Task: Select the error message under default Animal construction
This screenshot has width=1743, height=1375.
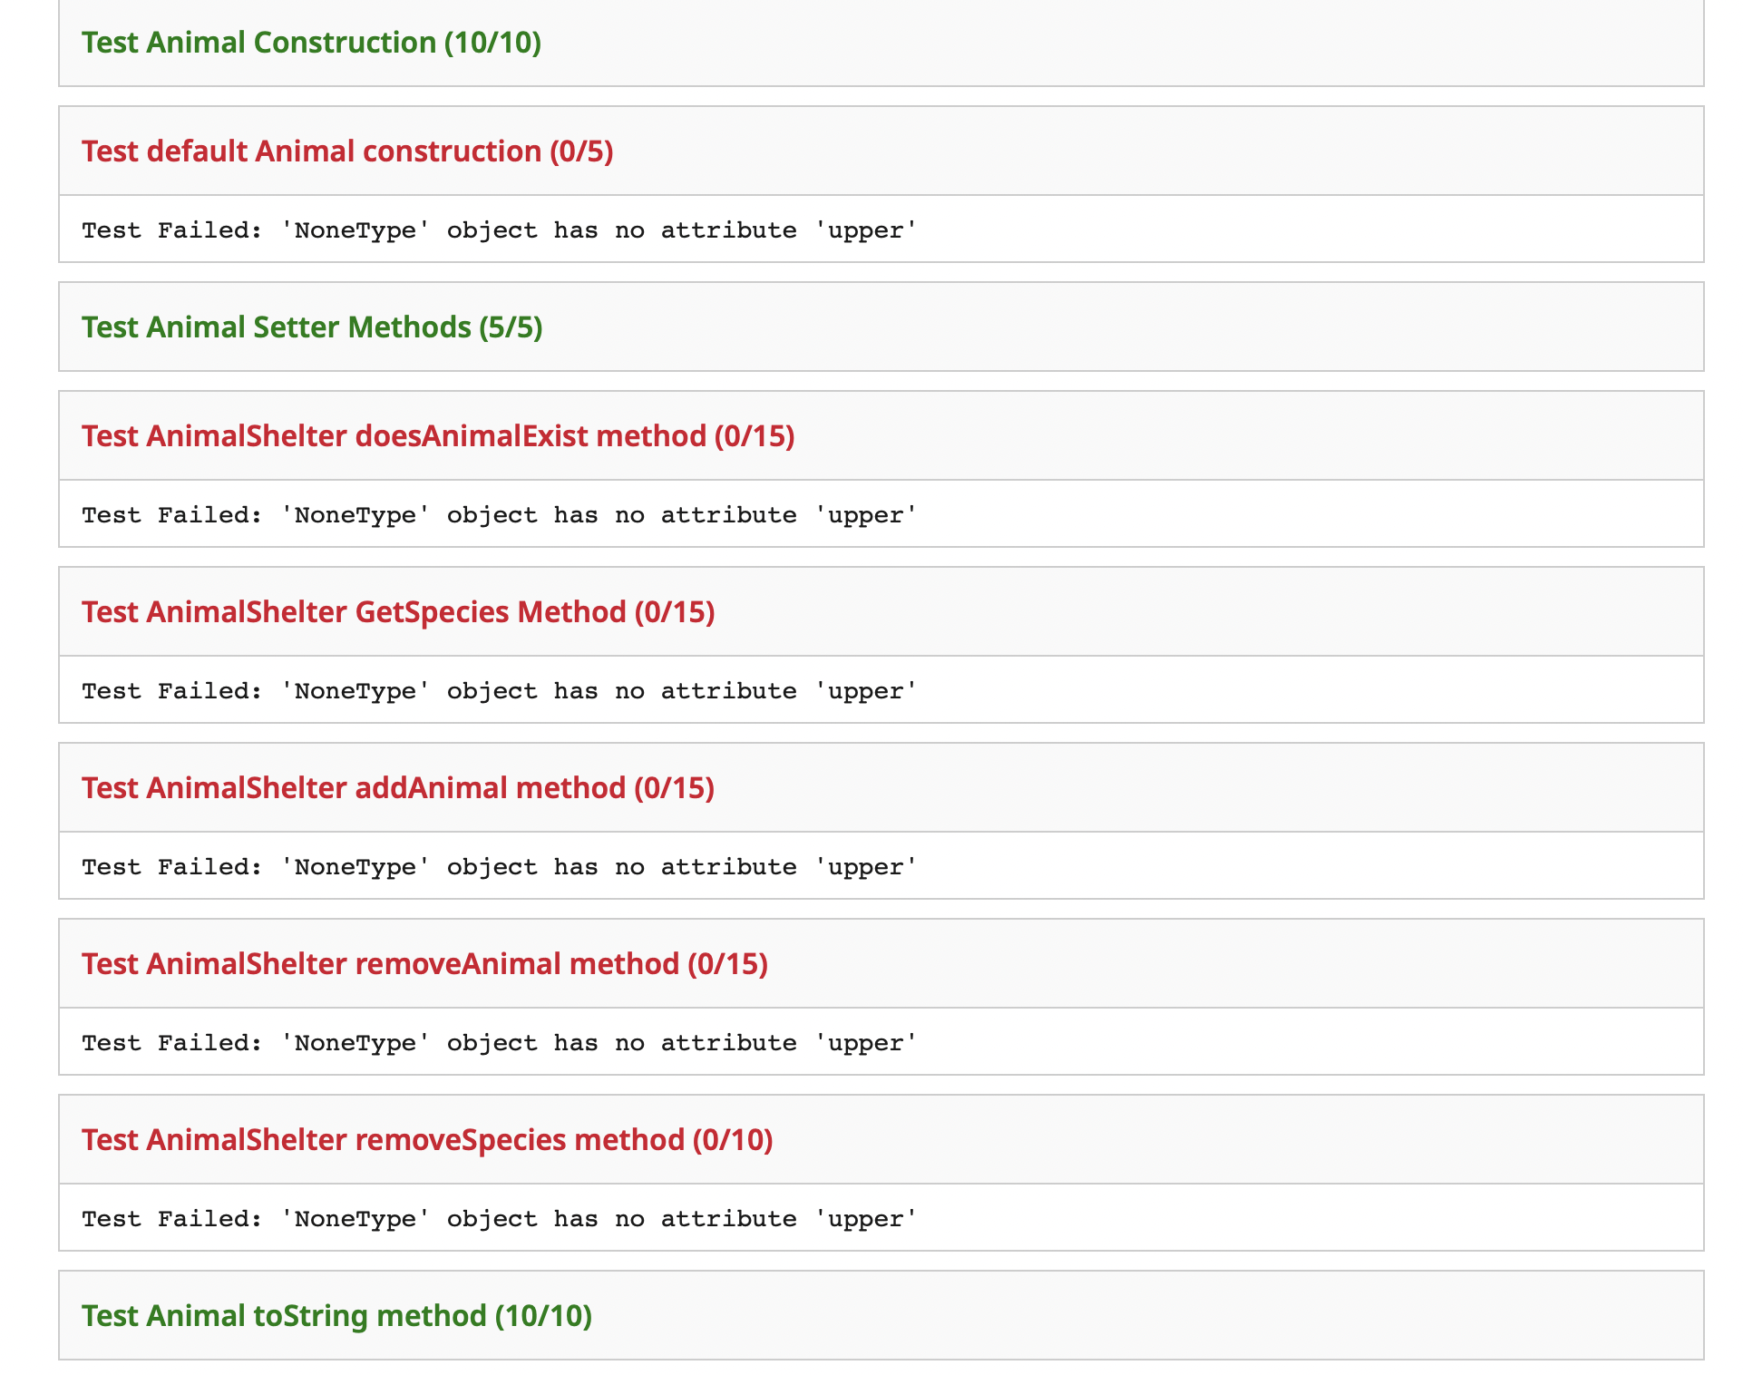Action: (x=497, y=229)
